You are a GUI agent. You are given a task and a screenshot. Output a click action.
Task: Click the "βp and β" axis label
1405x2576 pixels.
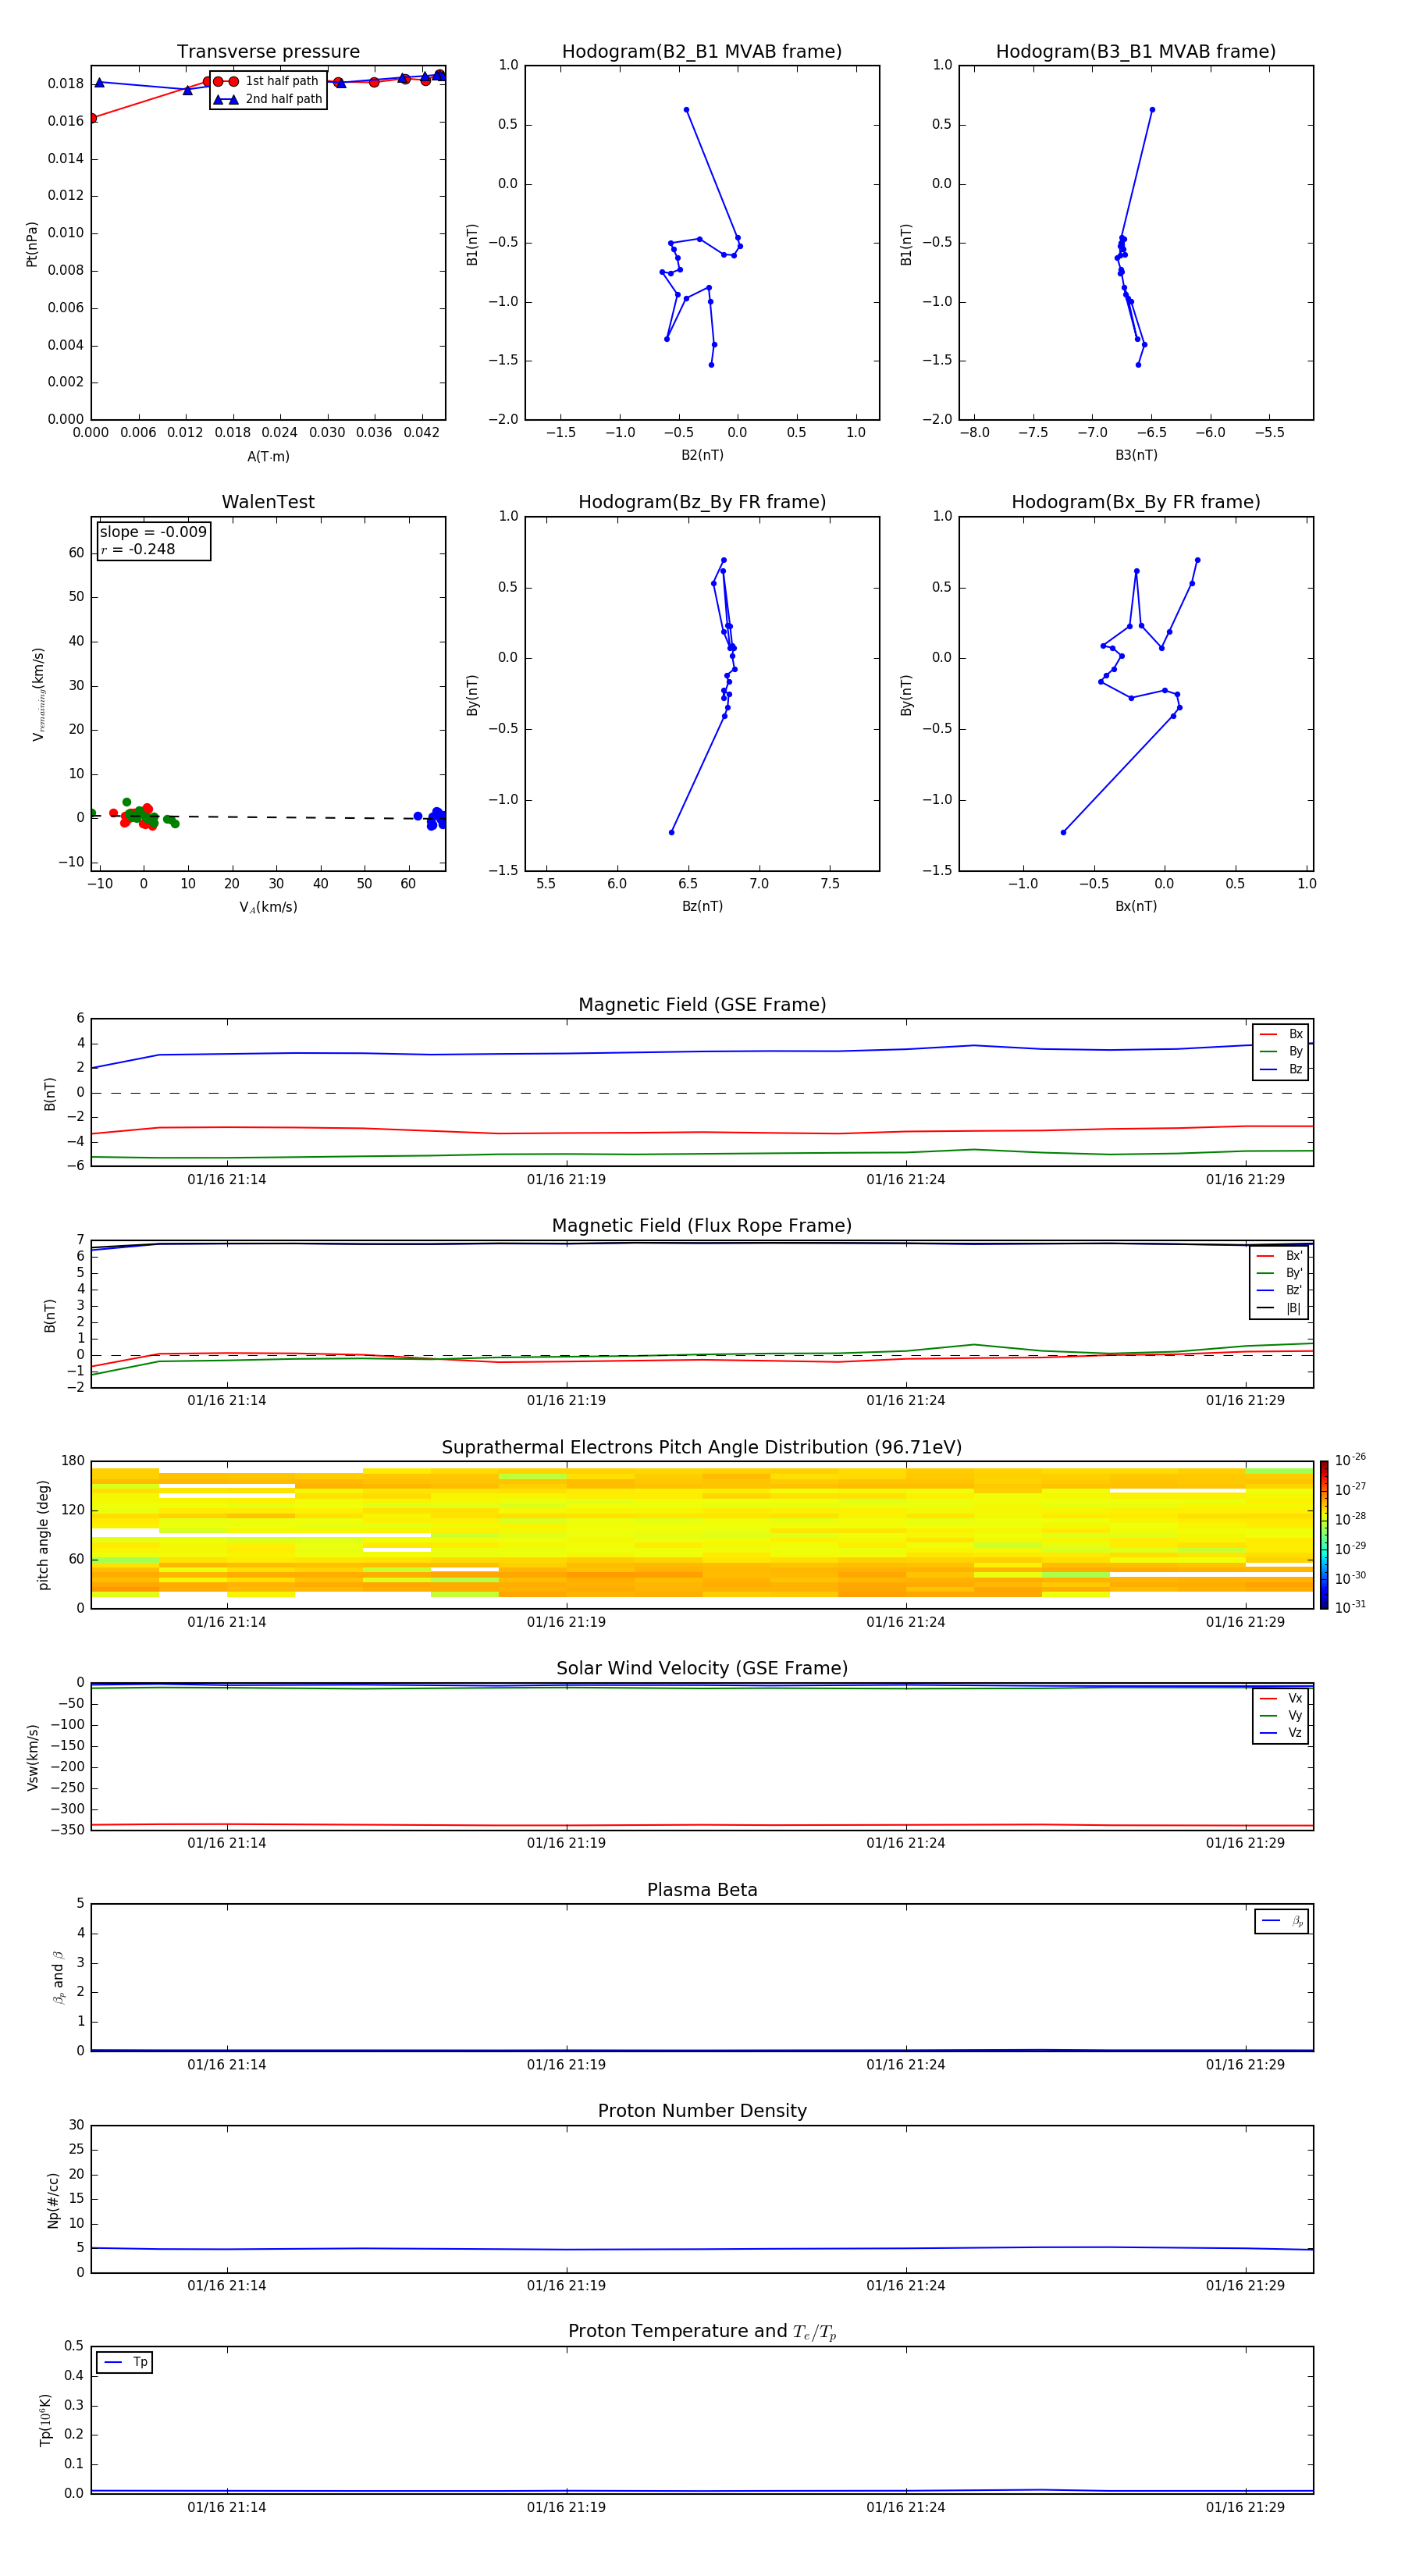[x=58, y=1977]
